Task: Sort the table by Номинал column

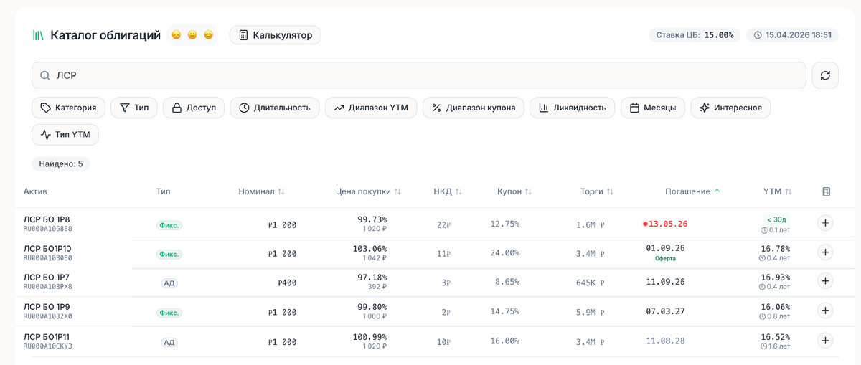Action: click(x=262, y=191)
